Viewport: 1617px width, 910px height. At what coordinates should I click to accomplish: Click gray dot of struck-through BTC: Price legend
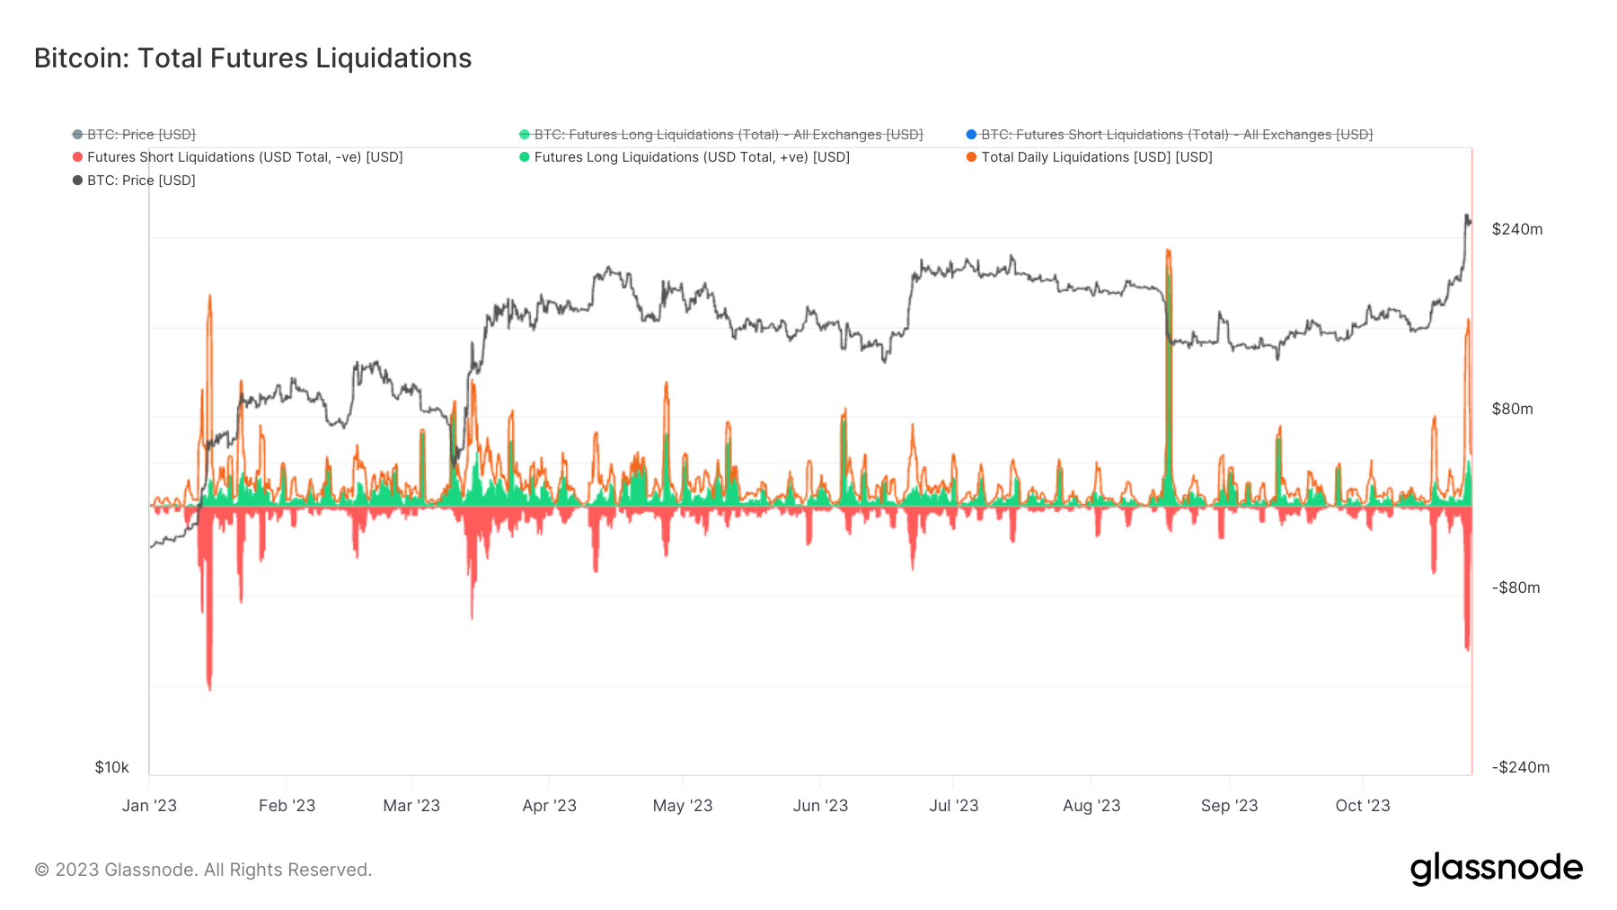pos(77,135)
